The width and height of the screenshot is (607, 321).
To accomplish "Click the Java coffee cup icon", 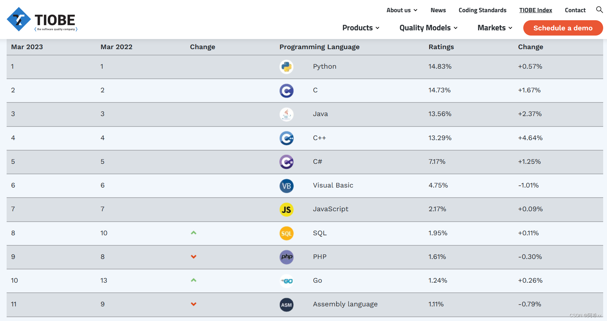I will 286,114.
